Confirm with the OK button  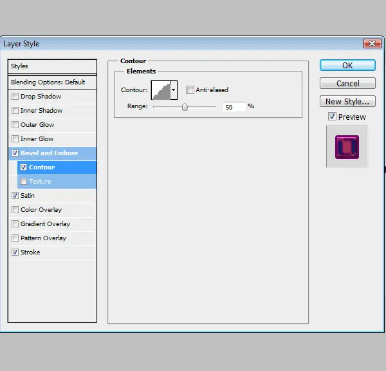click(x=347, y=65)
